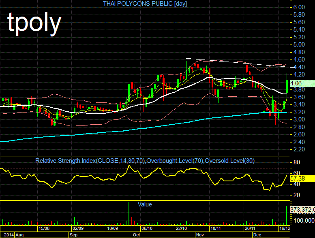315x238 pixels.
Task: Click the 2014 year label
Action: [9, 235]
